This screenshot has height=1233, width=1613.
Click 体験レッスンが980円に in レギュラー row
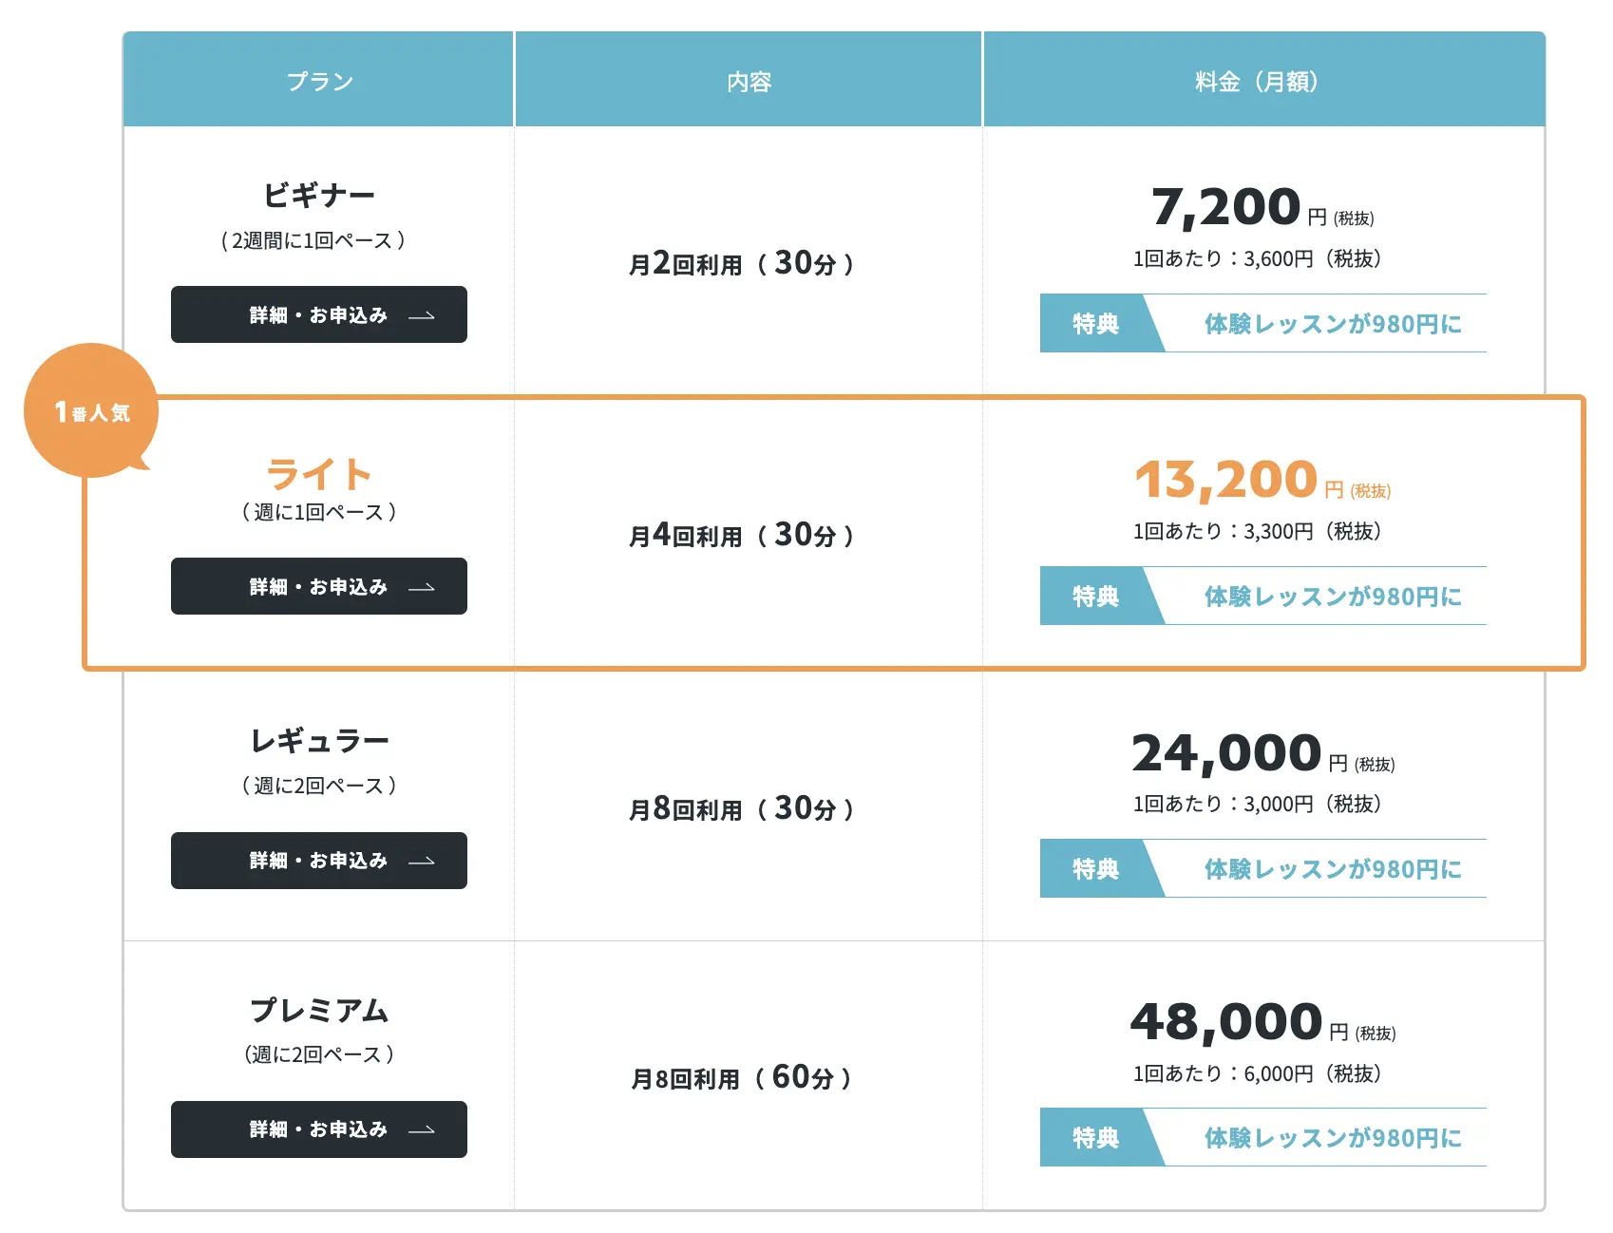[x=1333, y=869]
